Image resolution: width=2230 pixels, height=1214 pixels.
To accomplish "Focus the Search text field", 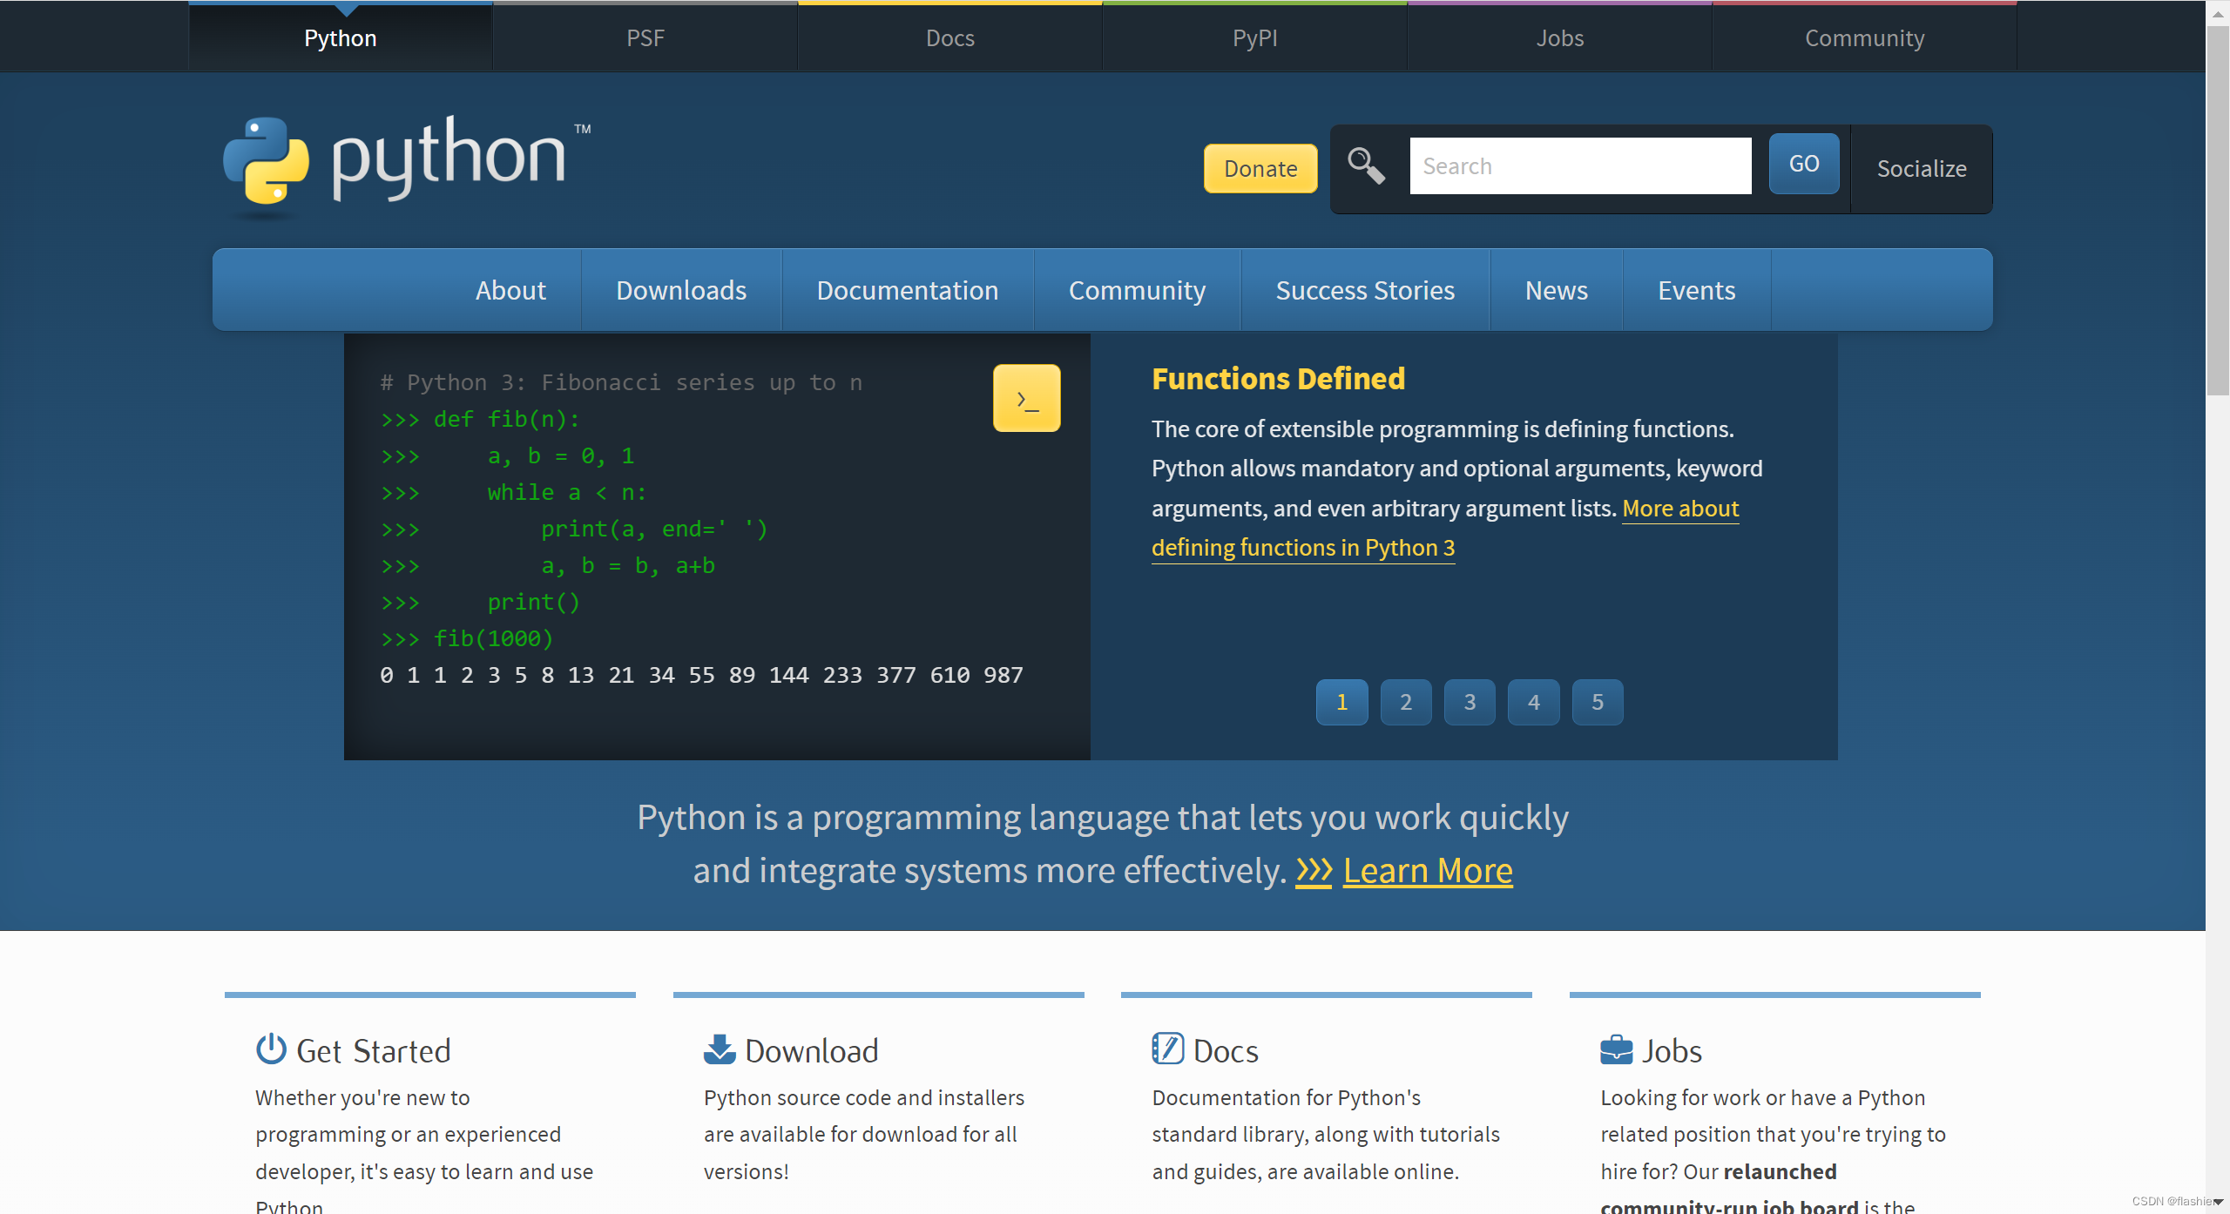I will coord(1579,165).
